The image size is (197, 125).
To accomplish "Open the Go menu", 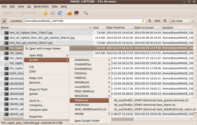I will click(29, 6).
